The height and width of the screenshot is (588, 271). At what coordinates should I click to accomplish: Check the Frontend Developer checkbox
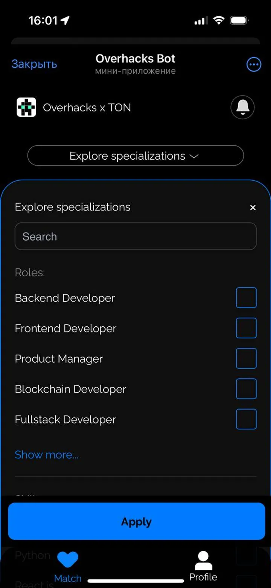point(246,328)
